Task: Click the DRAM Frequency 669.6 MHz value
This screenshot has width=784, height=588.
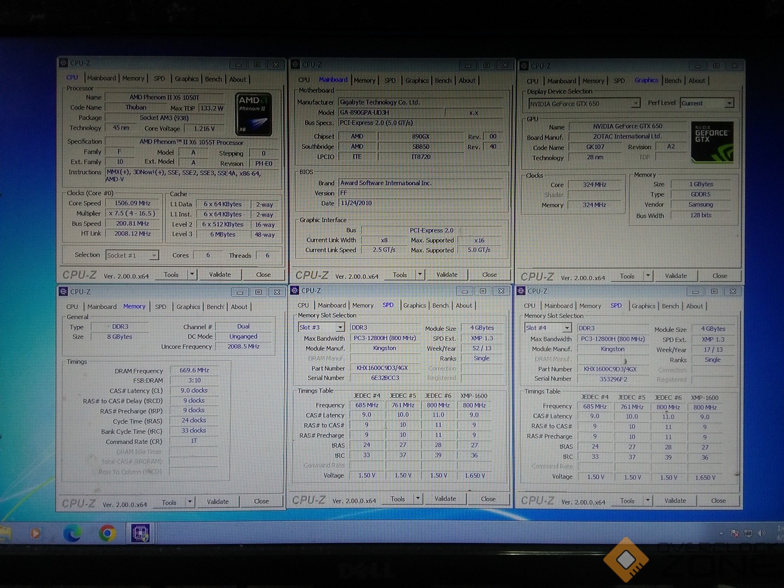Action: [194, 370]
